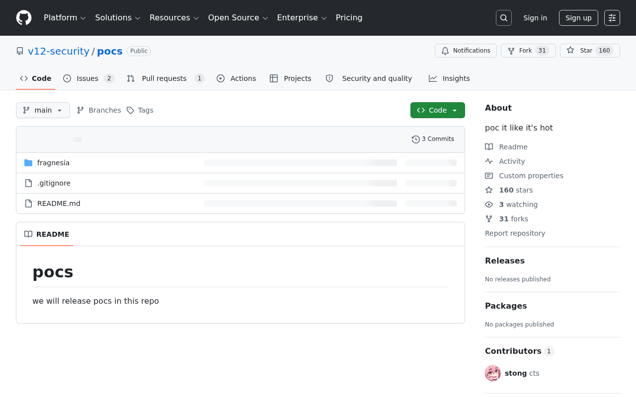636x397 pixels.
Task: Switch to the Issues tab
Action: pos(89,78)
